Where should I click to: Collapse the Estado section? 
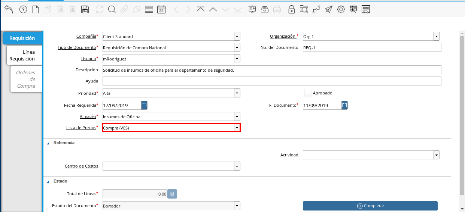click(x=48, y=181)
